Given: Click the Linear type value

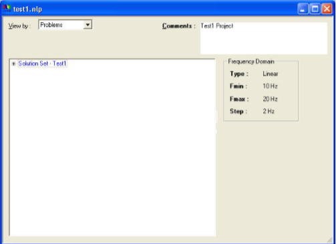Looking at the screenshot, I should click(x=271, y=74).
